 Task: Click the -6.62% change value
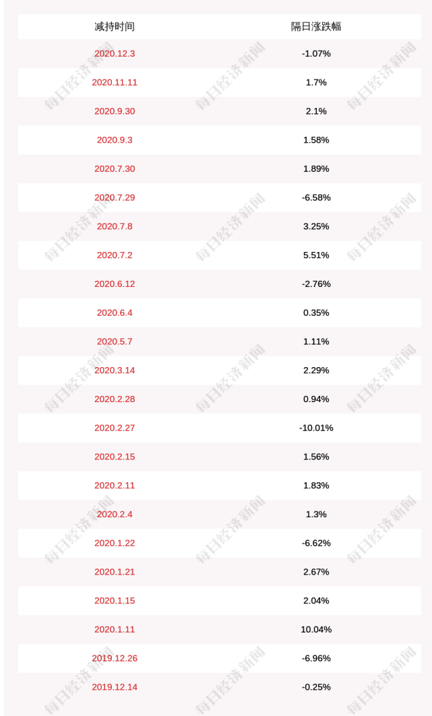pos(316,542)
